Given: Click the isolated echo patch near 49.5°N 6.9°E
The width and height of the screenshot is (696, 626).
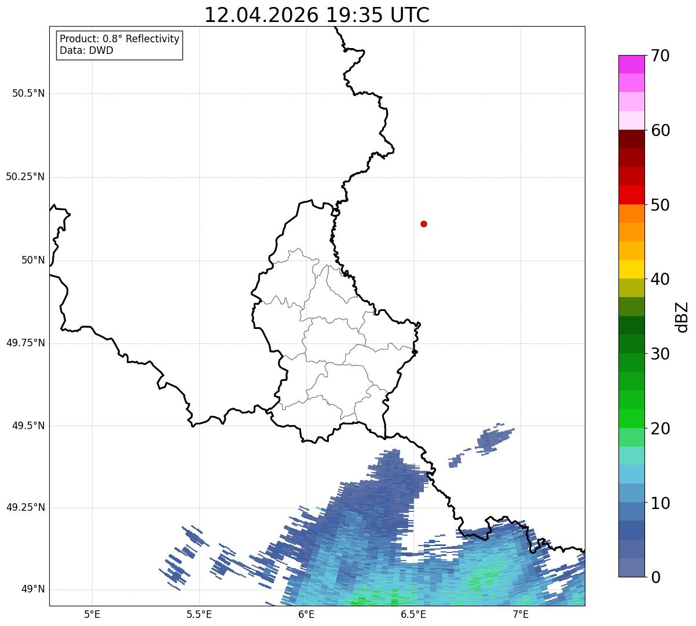Looking at the screenshot, I should tap(494, 437).
